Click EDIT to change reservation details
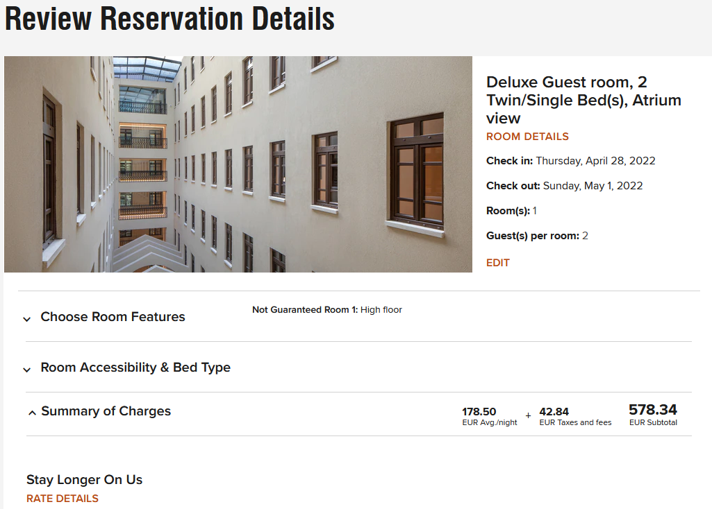 point(498,263)
